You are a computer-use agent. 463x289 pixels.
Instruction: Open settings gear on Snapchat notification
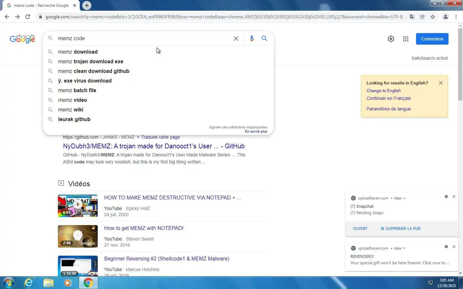(x=446, y=197)
